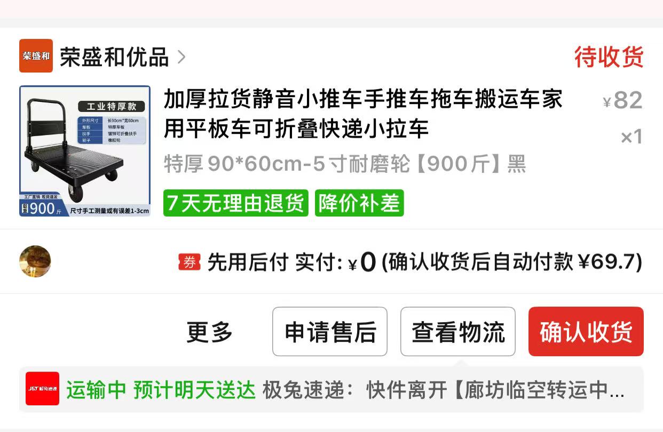The width and height of the screenshot is (663, 432).
Task: Tap the 降价补差 green tag
Action: click(x=359, y=203)
